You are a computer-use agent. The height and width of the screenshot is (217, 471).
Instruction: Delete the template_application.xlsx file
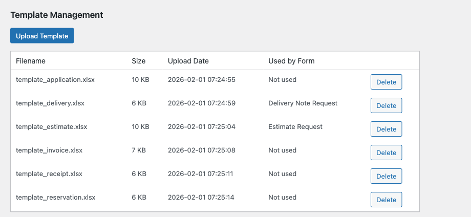point(386,82)
